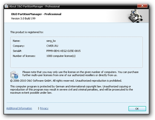Image resolution: width=155 pixels, height=120 pixels.
Task: Confirm the dialog with the OK button
Action: pyautogui.click(x=137, y=109)
